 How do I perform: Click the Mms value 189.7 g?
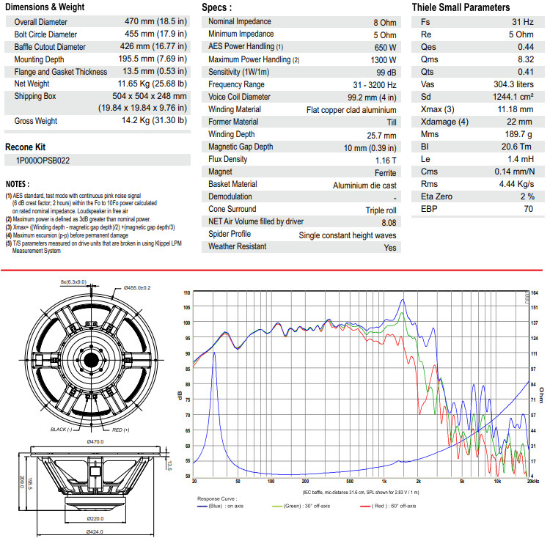tap(518, 134)
